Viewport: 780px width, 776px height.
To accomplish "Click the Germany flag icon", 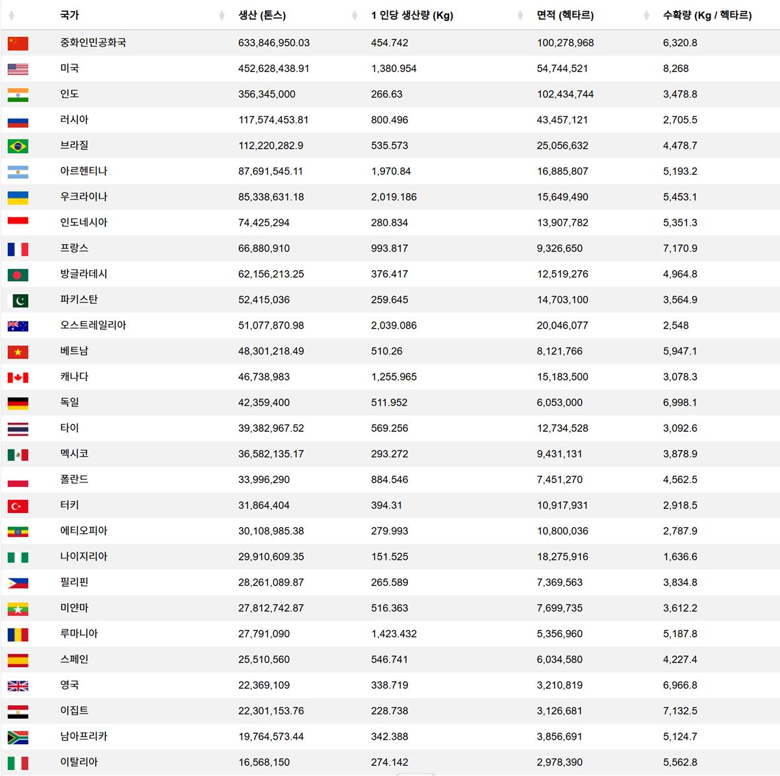I will pyautogui.click(x=18, y=403).
